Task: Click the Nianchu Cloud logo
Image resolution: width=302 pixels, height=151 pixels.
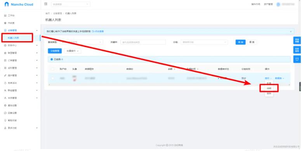Action: [x=19, y=4]
